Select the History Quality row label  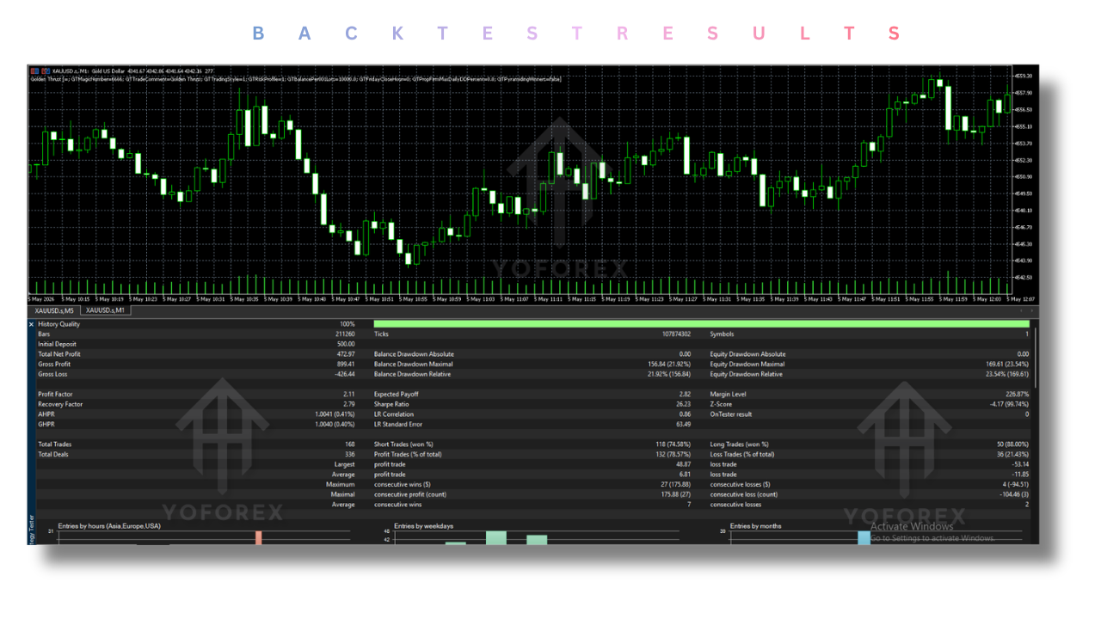58,324
